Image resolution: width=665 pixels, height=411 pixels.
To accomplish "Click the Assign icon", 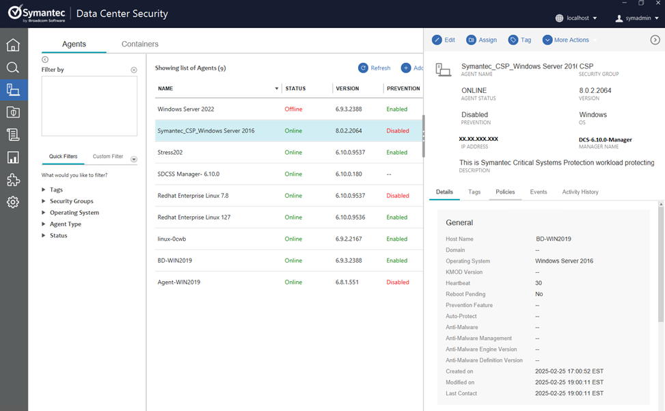I will [x=471, y=40].
